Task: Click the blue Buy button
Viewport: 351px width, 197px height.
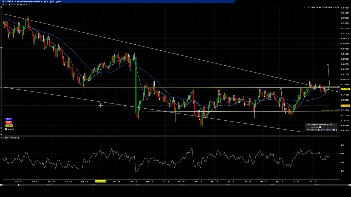Action: 9,119
